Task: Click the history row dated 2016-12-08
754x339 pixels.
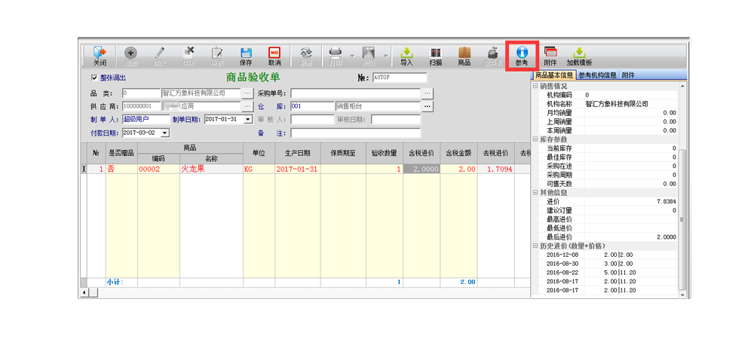Action: click(606, 255)
